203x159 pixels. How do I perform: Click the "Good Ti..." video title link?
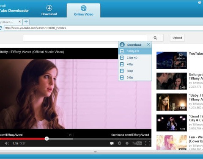point(196,118)
